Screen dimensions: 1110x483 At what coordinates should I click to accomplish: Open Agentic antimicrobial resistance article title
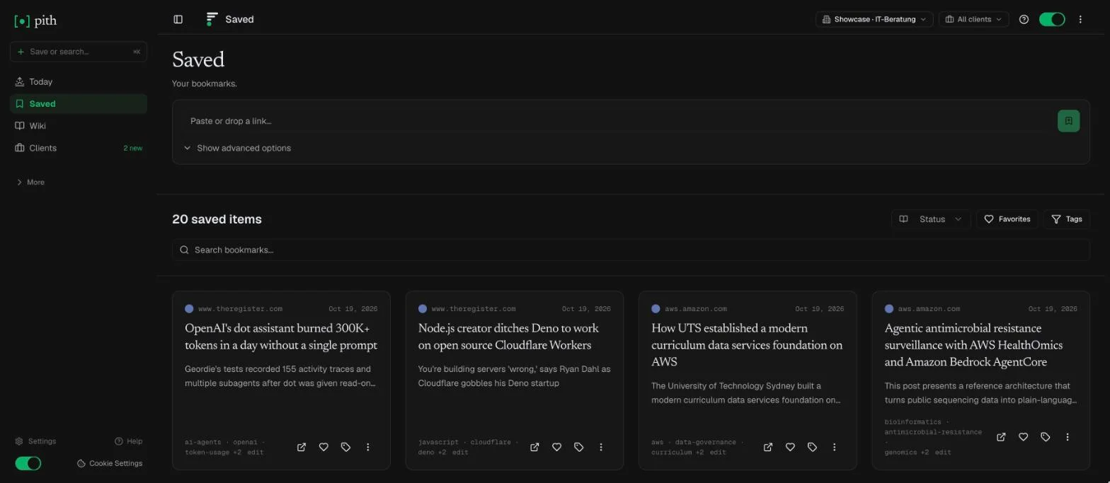click(973, 345)
